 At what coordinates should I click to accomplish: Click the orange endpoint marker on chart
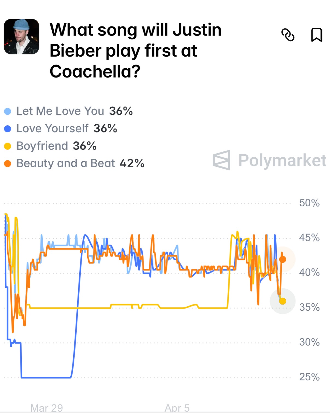(283, 259)
